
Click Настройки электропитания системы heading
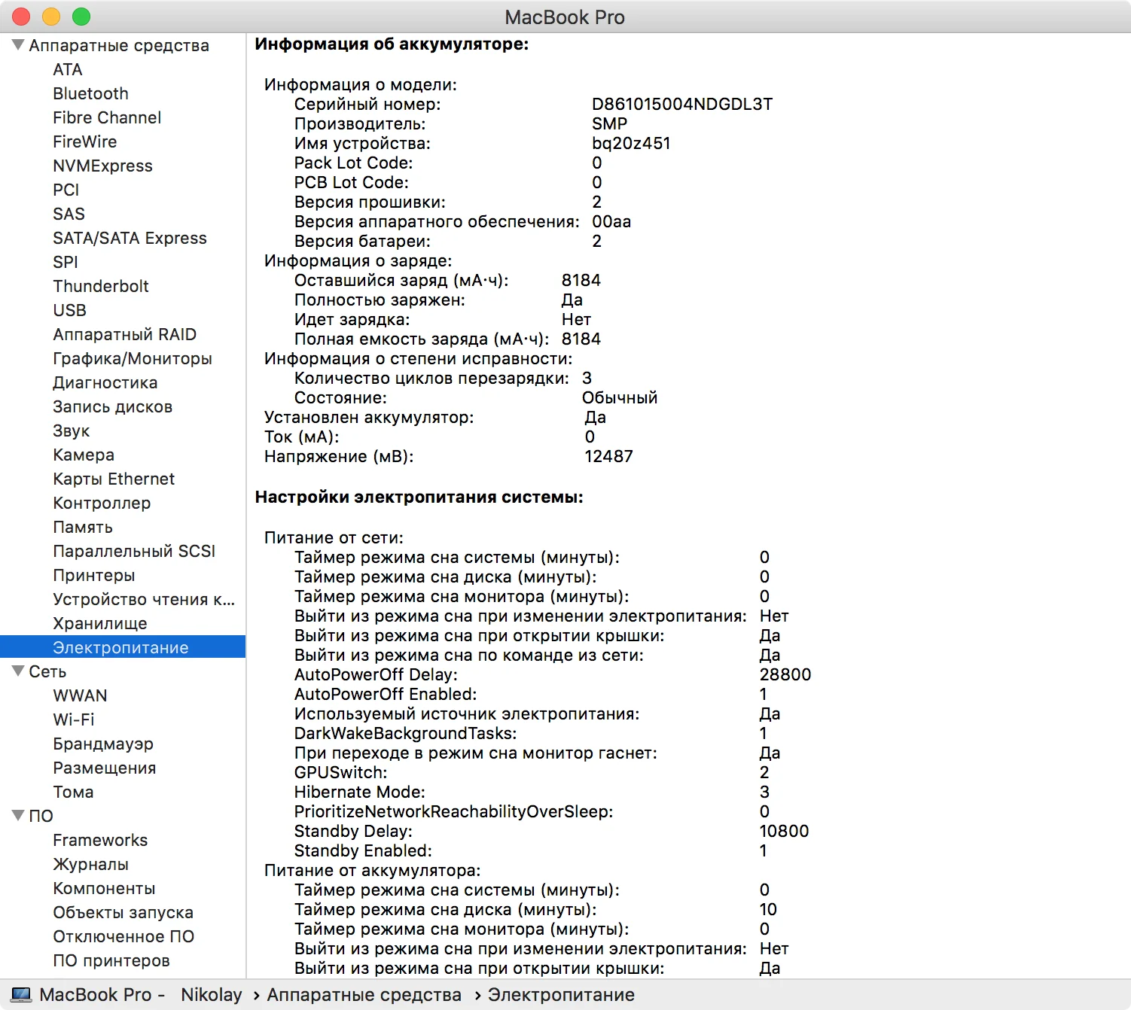pyautogui.click(x=419, y=497)
